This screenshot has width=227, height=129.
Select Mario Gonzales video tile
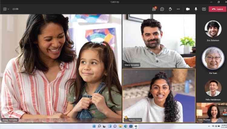tap(159, 41)
